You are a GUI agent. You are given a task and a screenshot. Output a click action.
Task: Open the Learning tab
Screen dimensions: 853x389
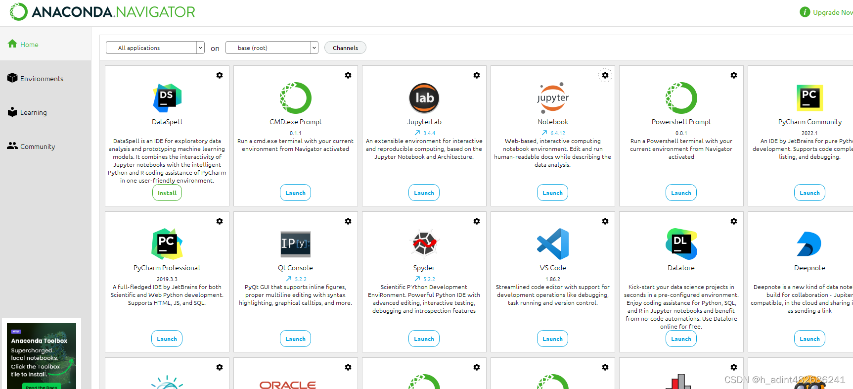pos(45,112)
